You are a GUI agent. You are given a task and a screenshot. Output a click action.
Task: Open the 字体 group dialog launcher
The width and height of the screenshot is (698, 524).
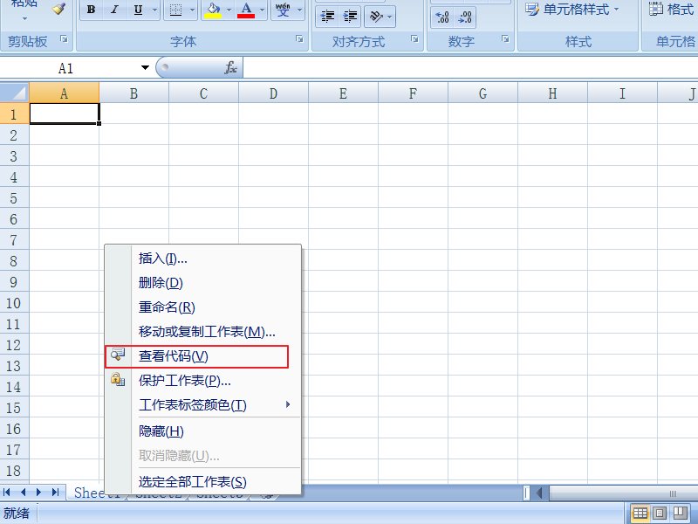tap(299, 40)
